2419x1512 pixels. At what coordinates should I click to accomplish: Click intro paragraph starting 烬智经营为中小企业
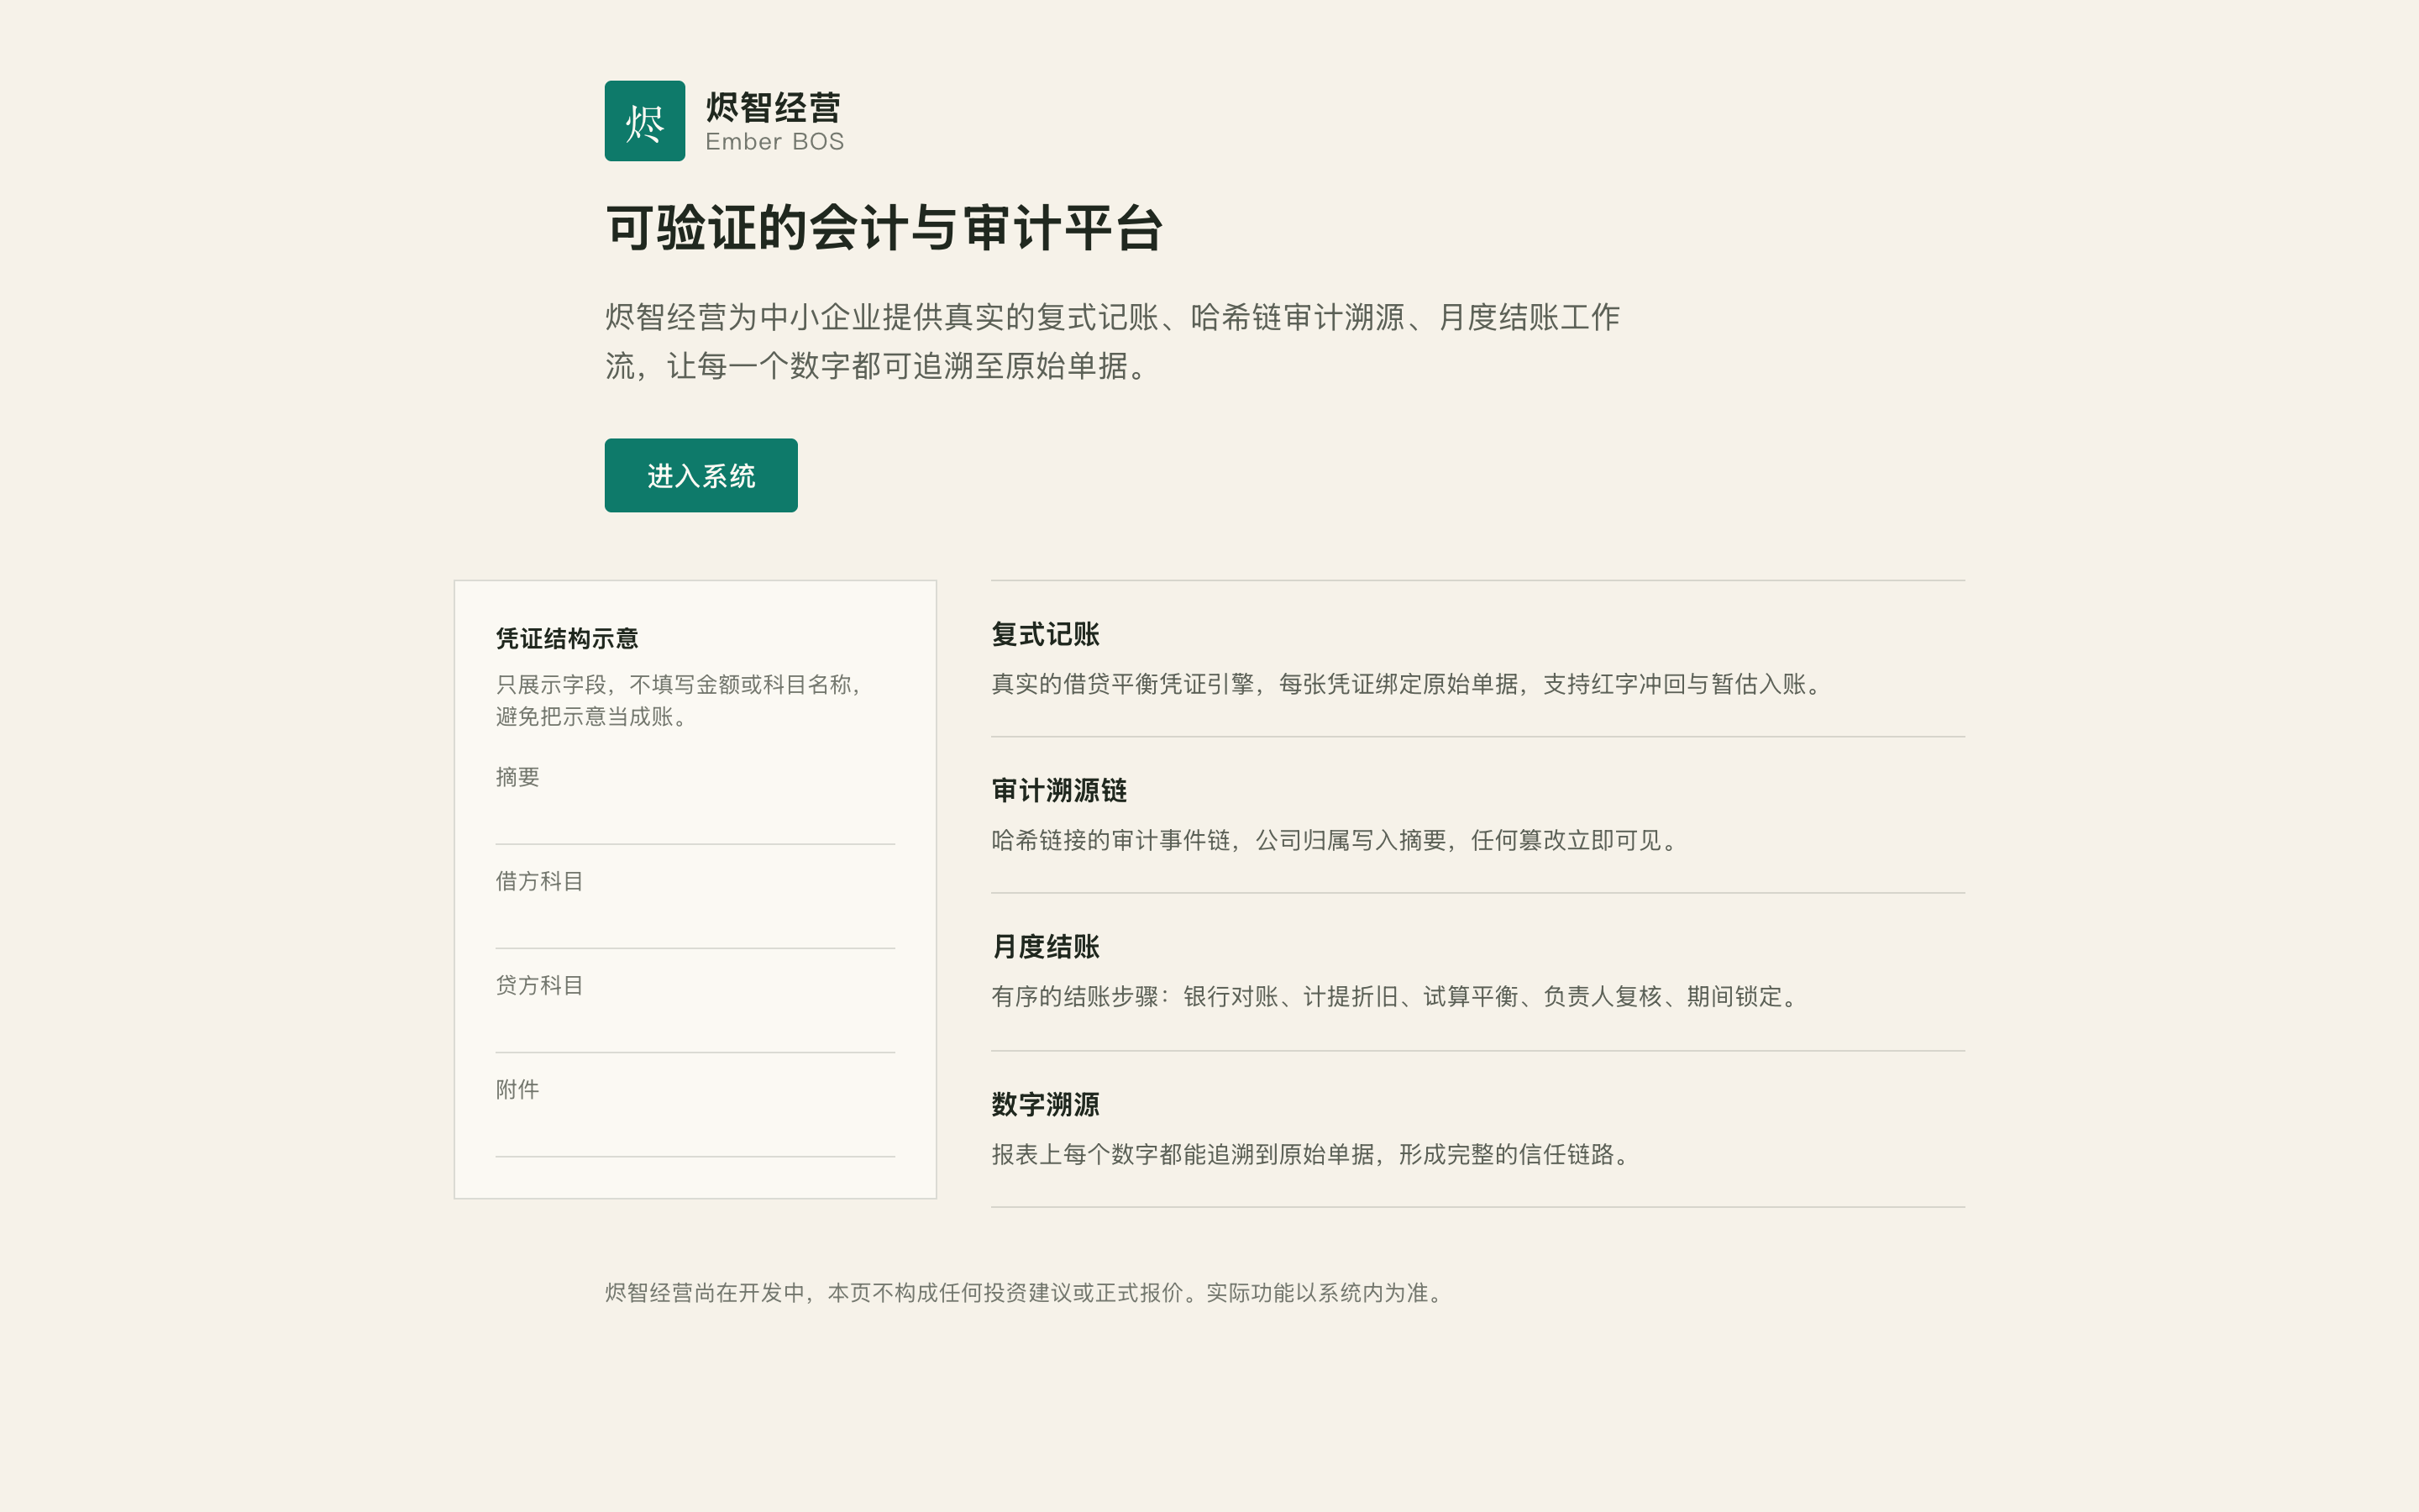pos(1113,341)
